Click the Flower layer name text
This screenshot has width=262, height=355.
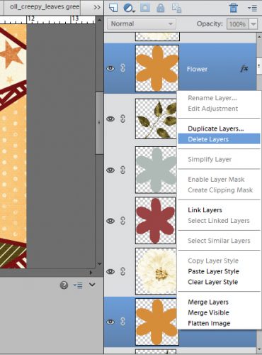[x=197, y=69]
